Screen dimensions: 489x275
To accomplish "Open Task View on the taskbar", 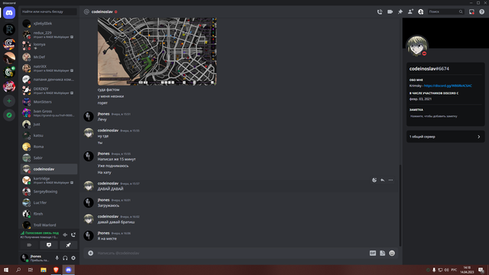I will [31, 270].
